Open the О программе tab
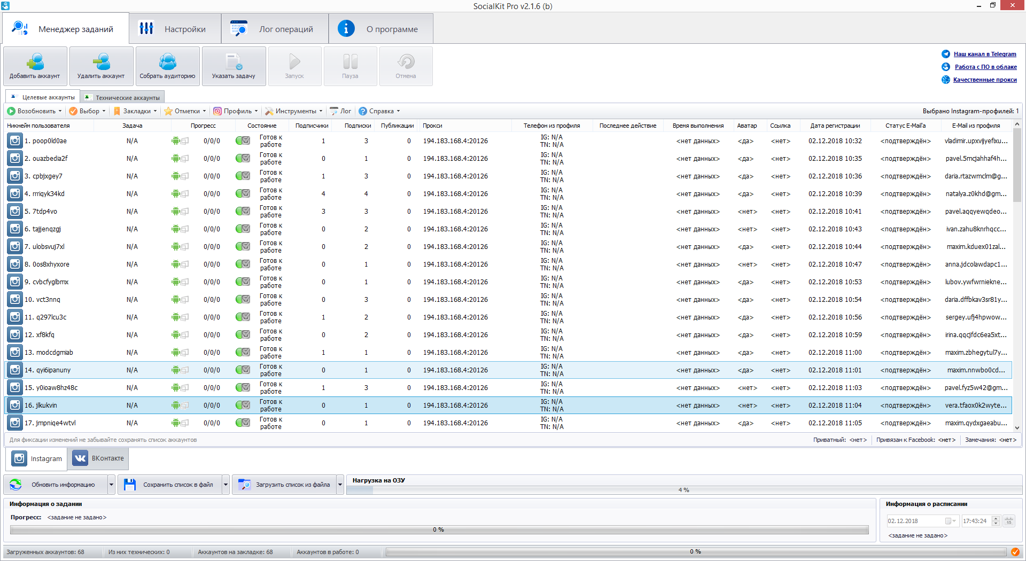 (381, 29)
